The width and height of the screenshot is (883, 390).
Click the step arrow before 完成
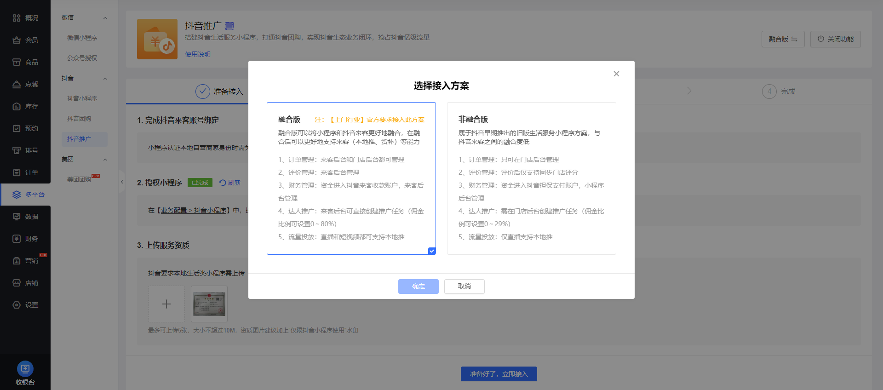click(689, 91)
